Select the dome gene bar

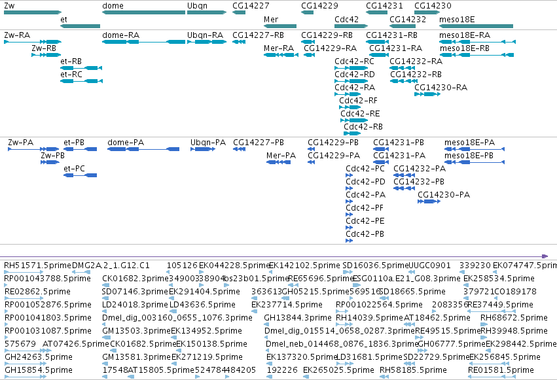(x=143, y=12)
